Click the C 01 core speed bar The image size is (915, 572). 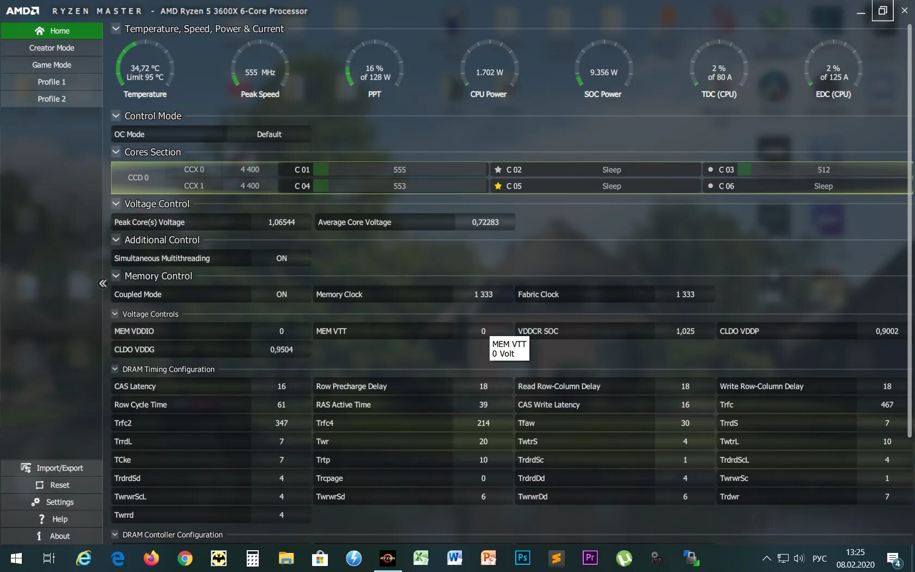tap(400, 169)
